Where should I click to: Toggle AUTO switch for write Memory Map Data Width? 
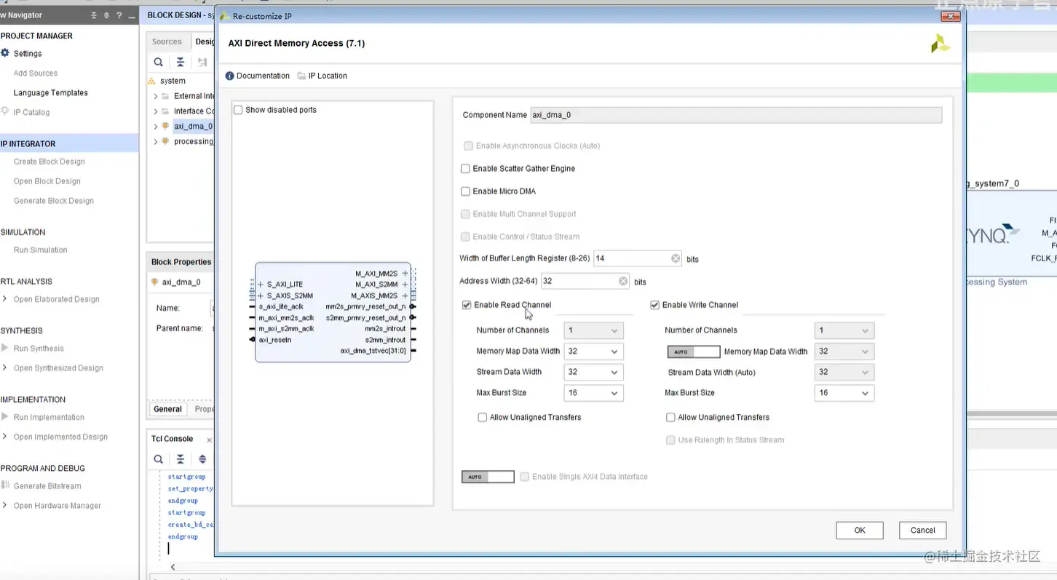click(x=694, y=351)
